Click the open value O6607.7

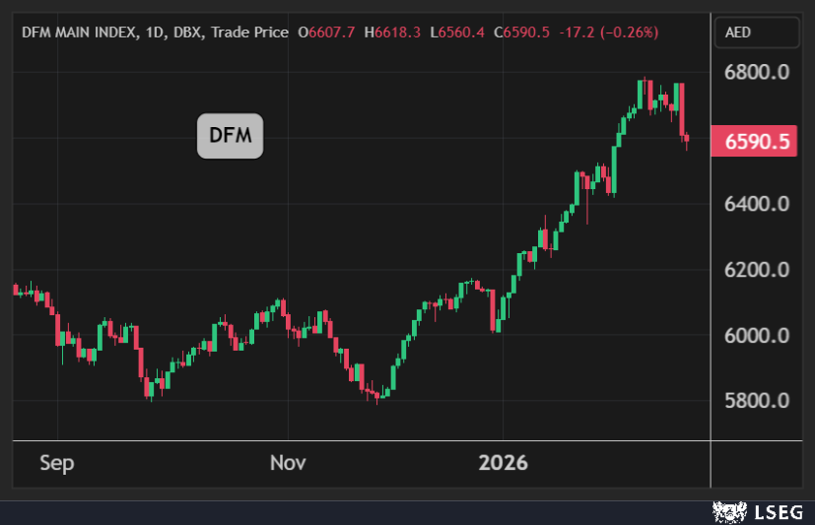click(x=326, y=33)
